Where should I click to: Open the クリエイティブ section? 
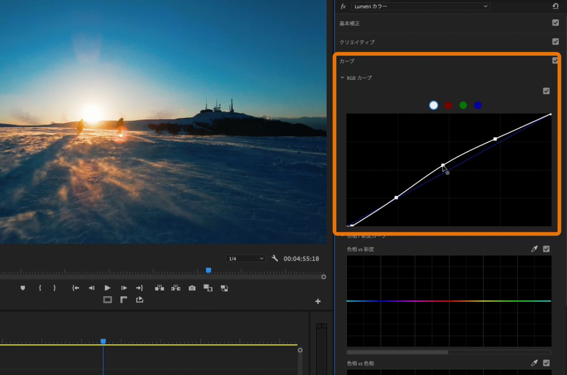click(357, 42)
